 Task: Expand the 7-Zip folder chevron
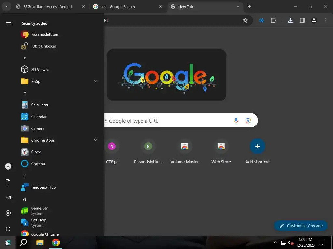[x=96, y=81]
